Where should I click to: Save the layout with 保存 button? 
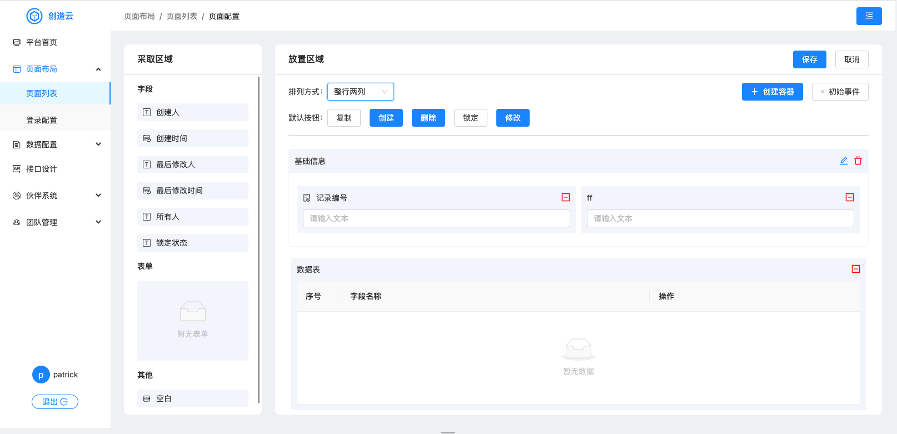810,59
